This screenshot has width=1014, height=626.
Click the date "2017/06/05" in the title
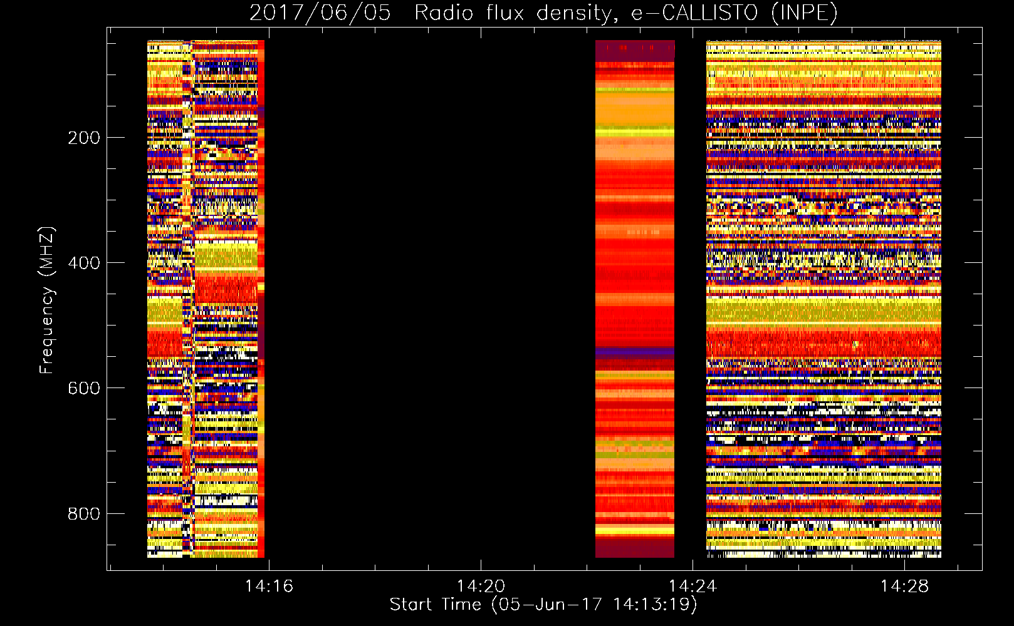click(320, 13)
